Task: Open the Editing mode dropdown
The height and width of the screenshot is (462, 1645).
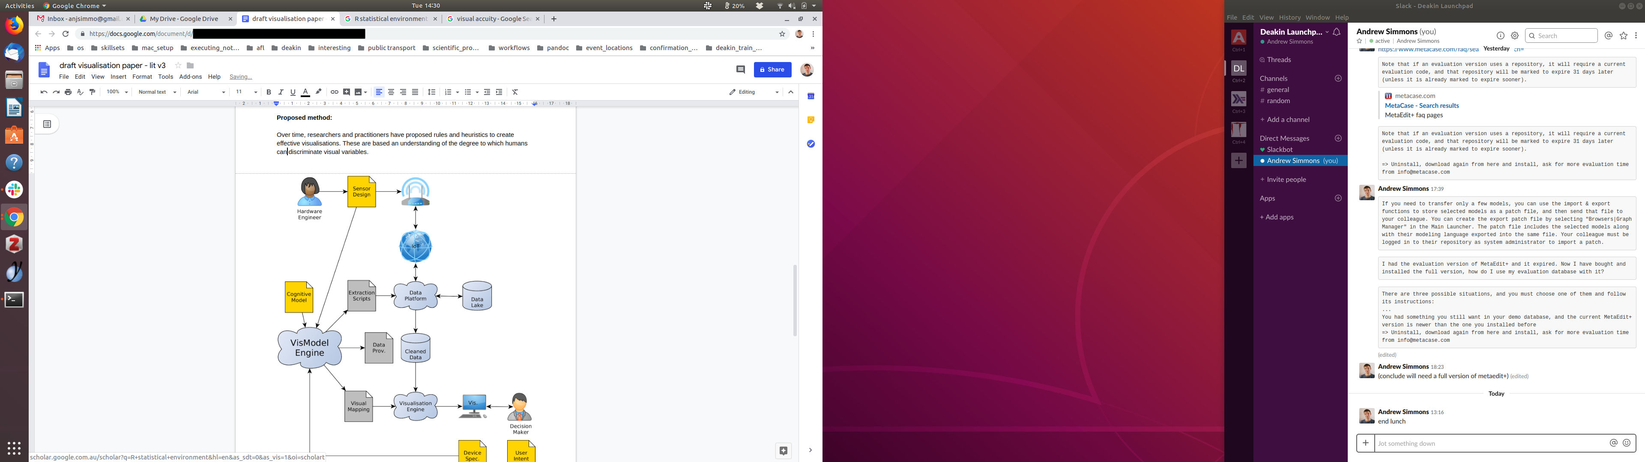Action: (754, 92)
